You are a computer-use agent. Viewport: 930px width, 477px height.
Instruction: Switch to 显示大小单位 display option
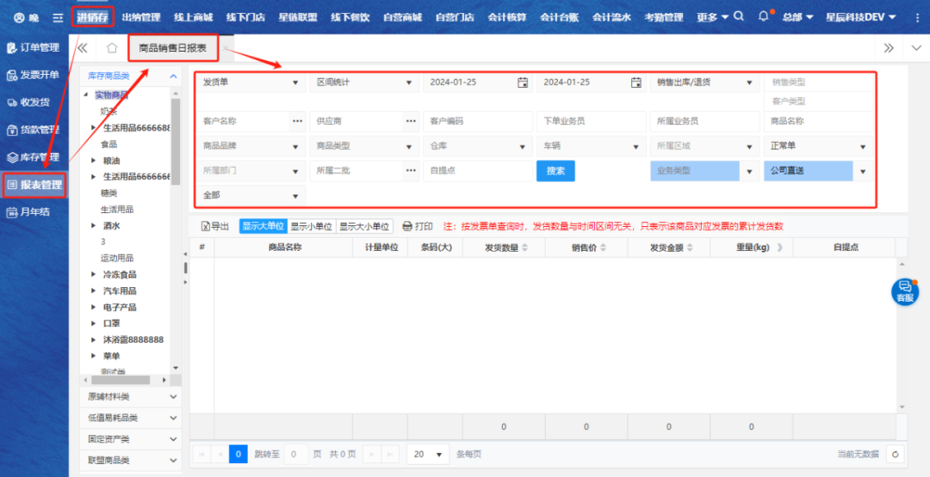click(x=364, y=226)
